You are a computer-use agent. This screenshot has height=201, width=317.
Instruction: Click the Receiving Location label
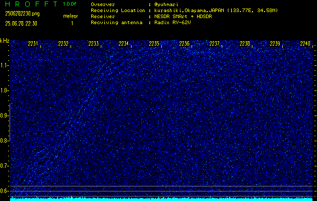(118, 11)
